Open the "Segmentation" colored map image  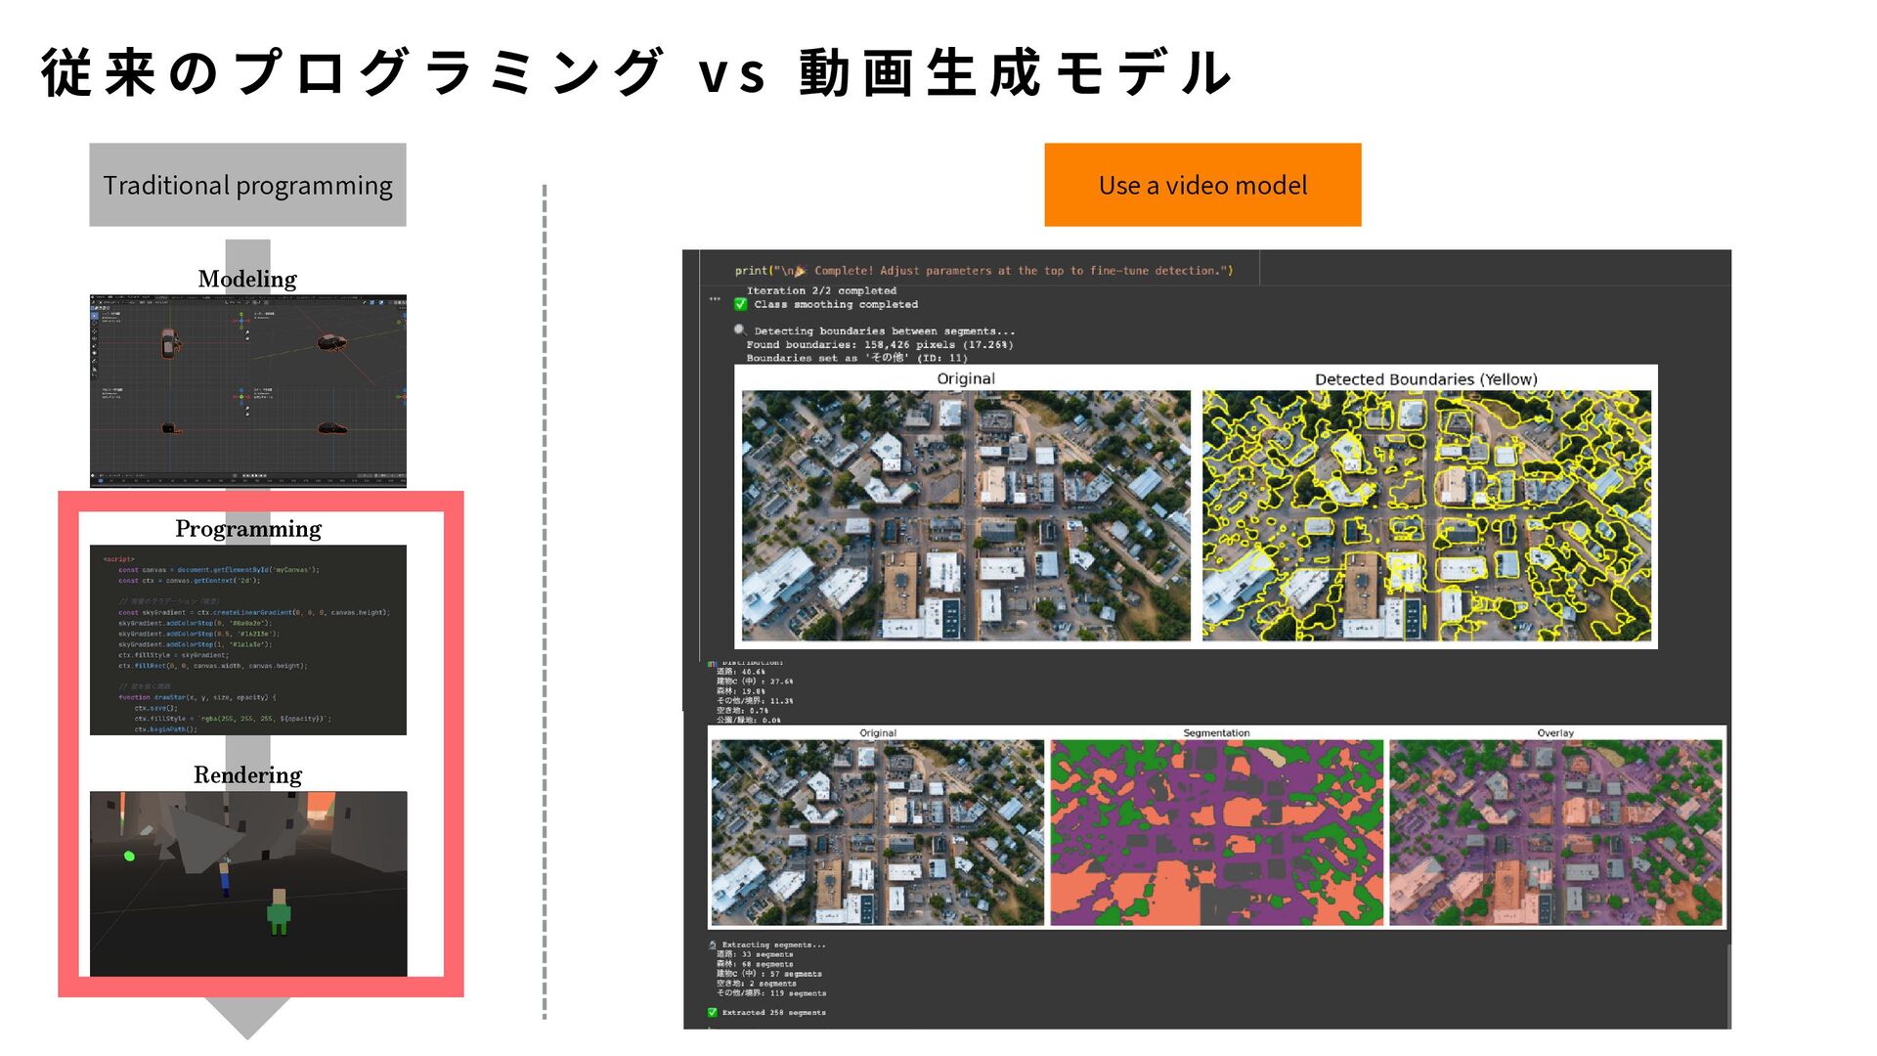[x=1216, y=831]
